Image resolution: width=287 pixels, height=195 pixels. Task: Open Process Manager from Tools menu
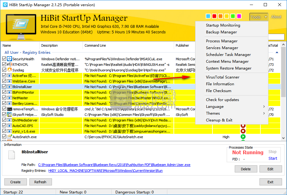[222, 41]
